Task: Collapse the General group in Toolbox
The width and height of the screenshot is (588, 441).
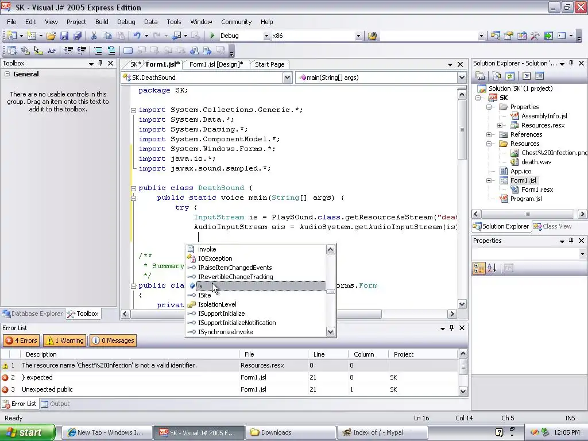Action: coord(7,74)
